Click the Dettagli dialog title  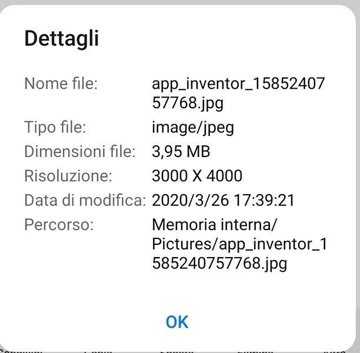pos(61,39)
